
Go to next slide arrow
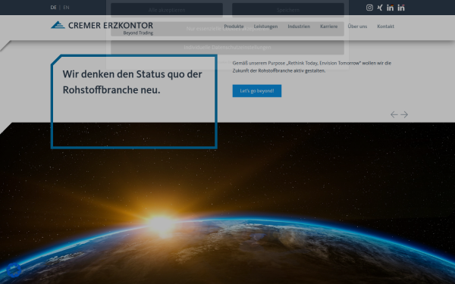coord(404,115)
